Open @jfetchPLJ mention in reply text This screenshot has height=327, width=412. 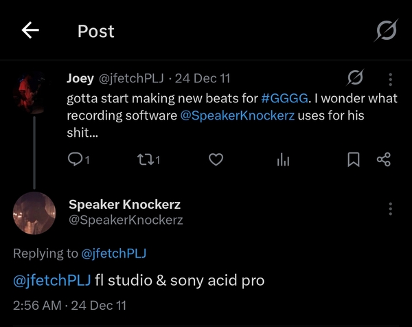click(x=52, y=280)
